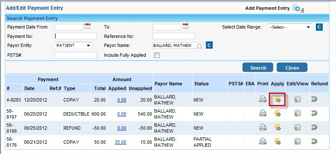The height and width of the screenshot is (154, 336).
Task: Click the Close button
Action: [292, 67]
